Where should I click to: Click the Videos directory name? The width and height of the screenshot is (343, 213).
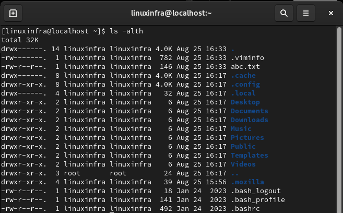click(243, 164)
